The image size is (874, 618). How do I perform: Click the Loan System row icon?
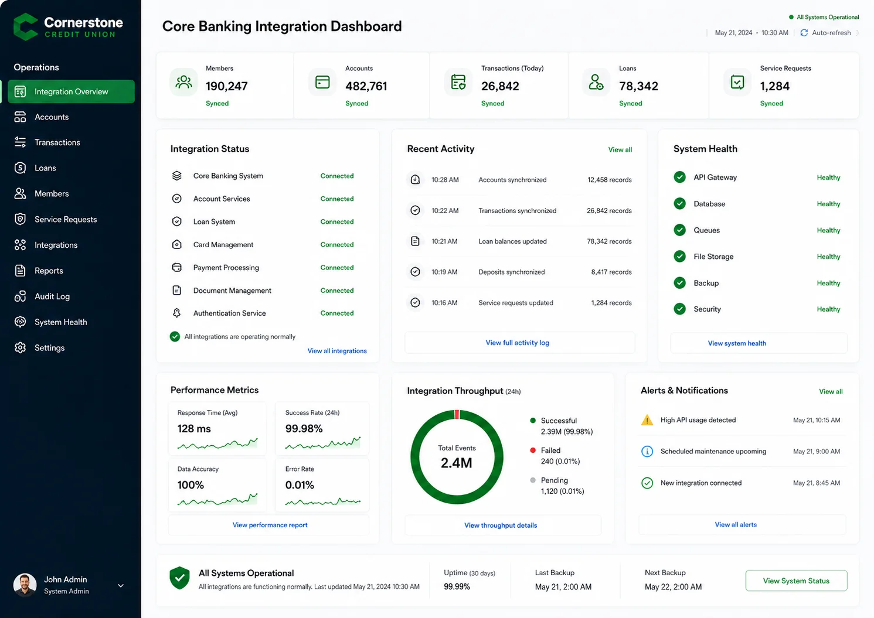click(176, 221)
